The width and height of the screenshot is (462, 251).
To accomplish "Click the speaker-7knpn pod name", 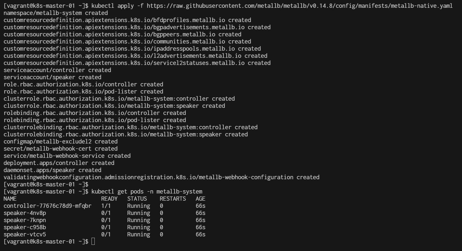I will 25,220.
